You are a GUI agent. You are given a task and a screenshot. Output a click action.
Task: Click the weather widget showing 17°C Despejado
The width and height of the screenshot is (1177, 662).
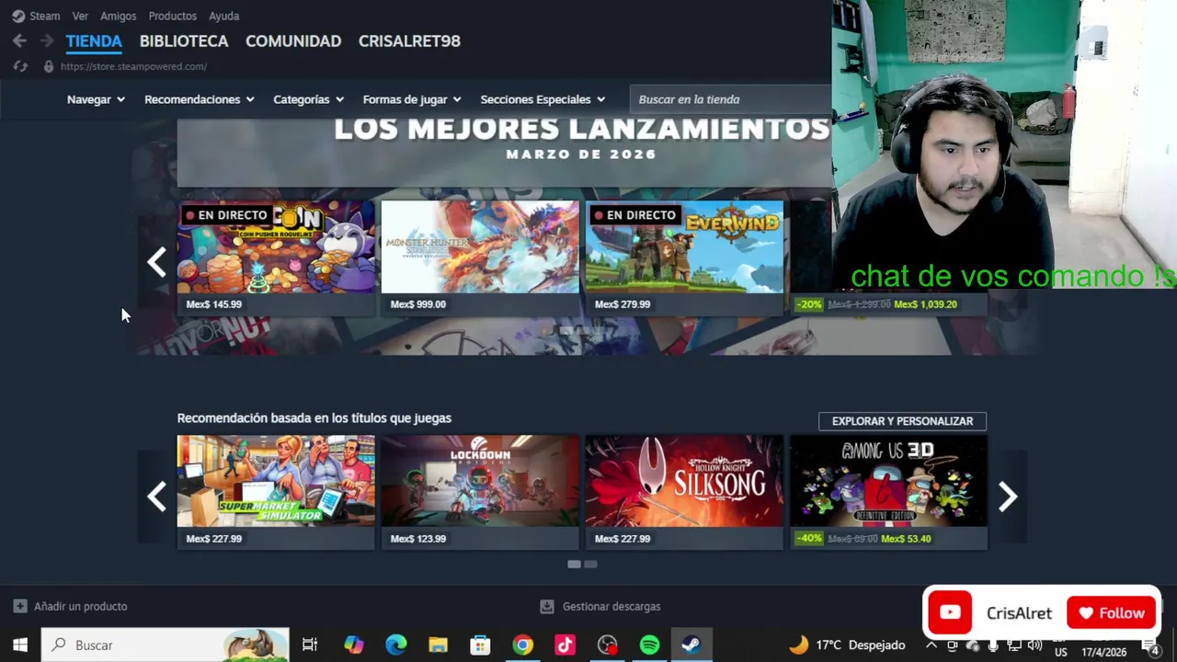coord(847,645)
